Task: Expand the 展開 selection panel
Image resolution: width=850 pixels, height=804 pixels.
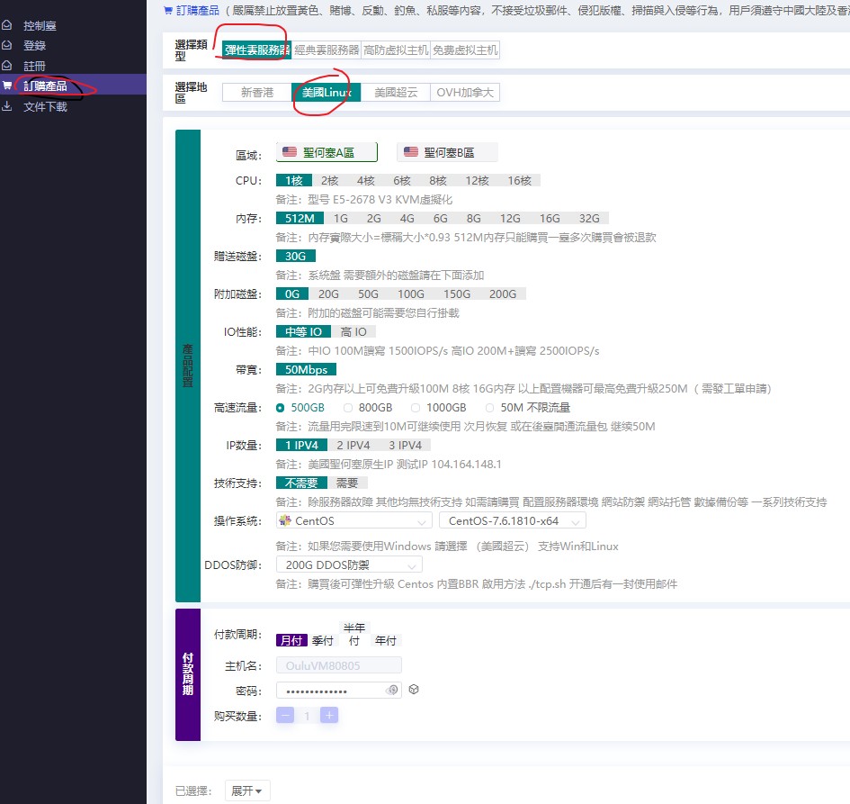Action: pyautogui.click(x=246, y=790)
